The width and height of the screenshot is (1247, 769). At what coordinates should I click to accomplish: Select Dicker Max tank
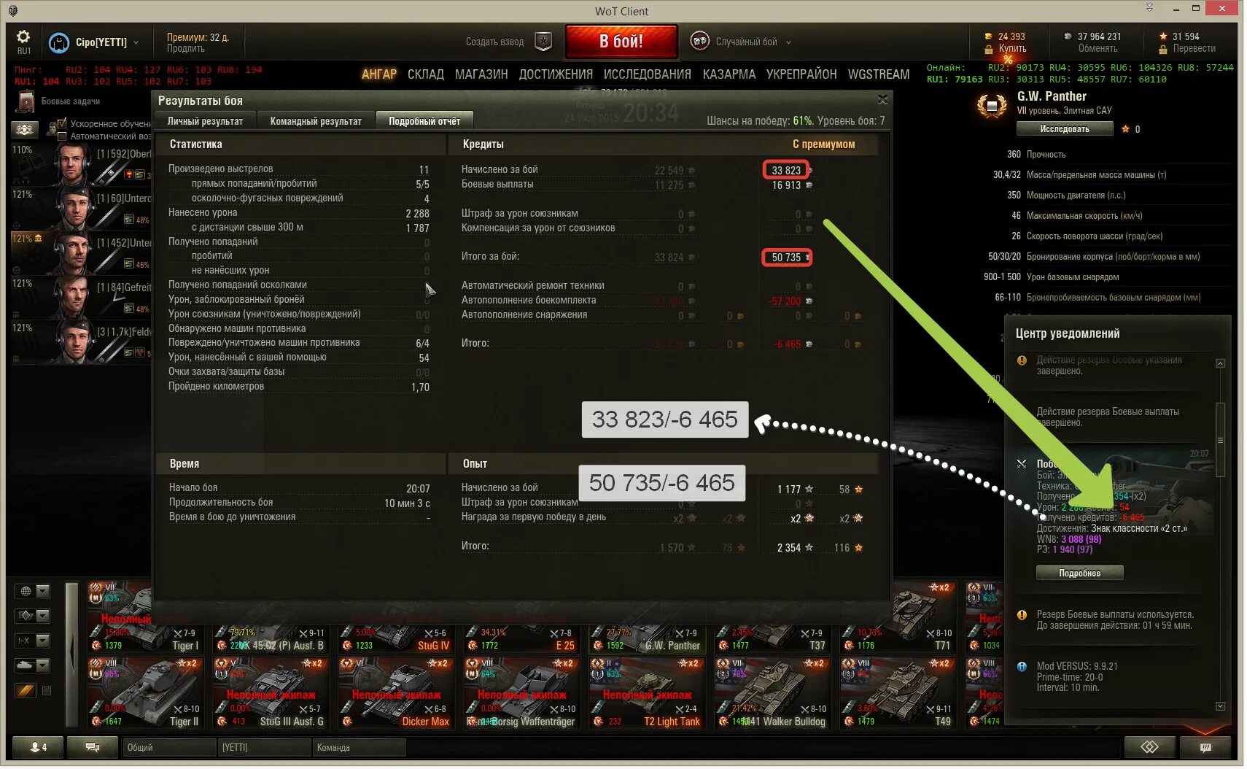[x=395, y=693]
